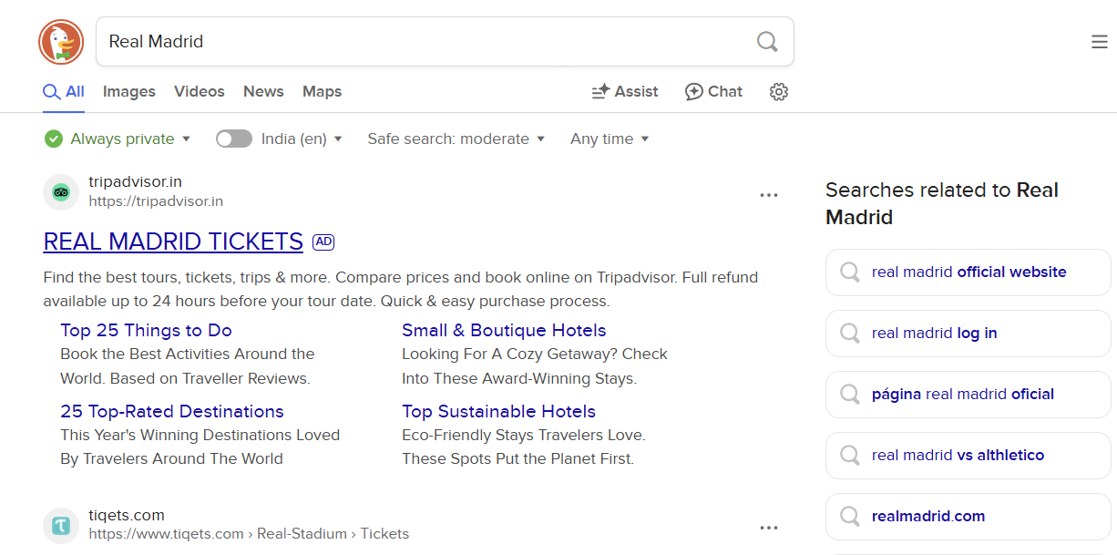Click the Tripadvisor owl favicon
The image size is (1117, 555).
(x=61, y=192)
